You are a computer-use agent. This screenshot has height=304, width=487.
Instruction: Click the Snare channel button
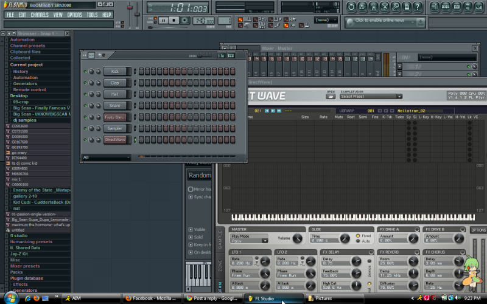[114, 106]
